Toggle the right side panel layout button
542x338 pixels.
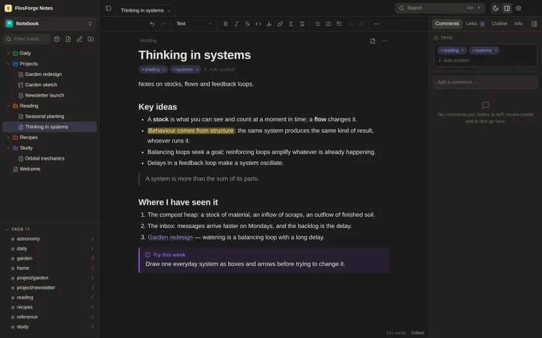point(507,8)
